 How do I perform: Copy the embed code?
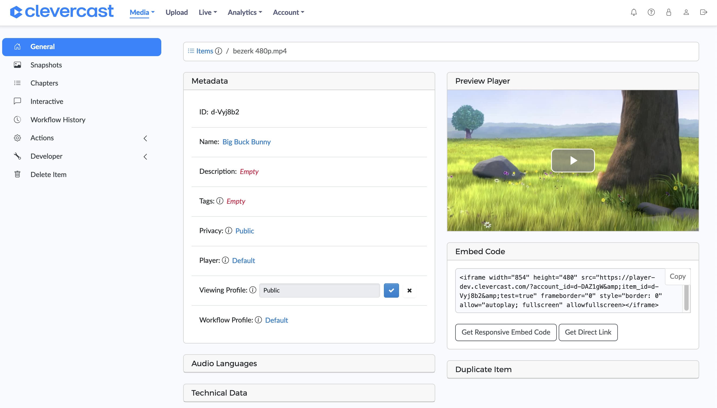click(678, 277)
